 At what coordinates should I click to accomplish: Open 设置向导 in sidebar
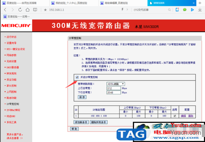pos(12,43)
